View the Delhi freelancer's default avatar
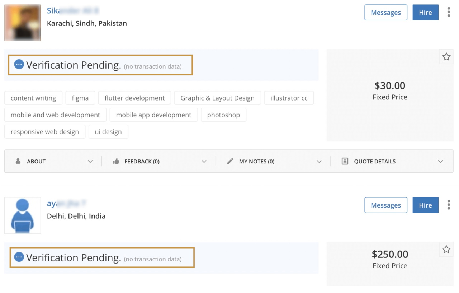Image resolution: width=459 pixels, height=293 pixels. [23, 215]
